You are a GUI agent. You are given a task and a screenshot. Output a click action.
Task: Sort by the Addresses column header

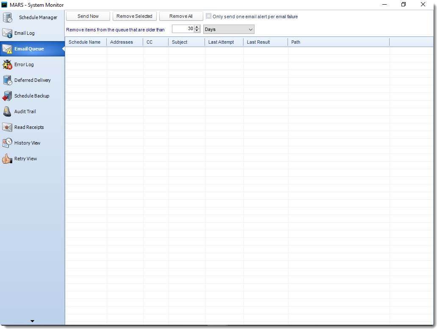tap(125, 42)
